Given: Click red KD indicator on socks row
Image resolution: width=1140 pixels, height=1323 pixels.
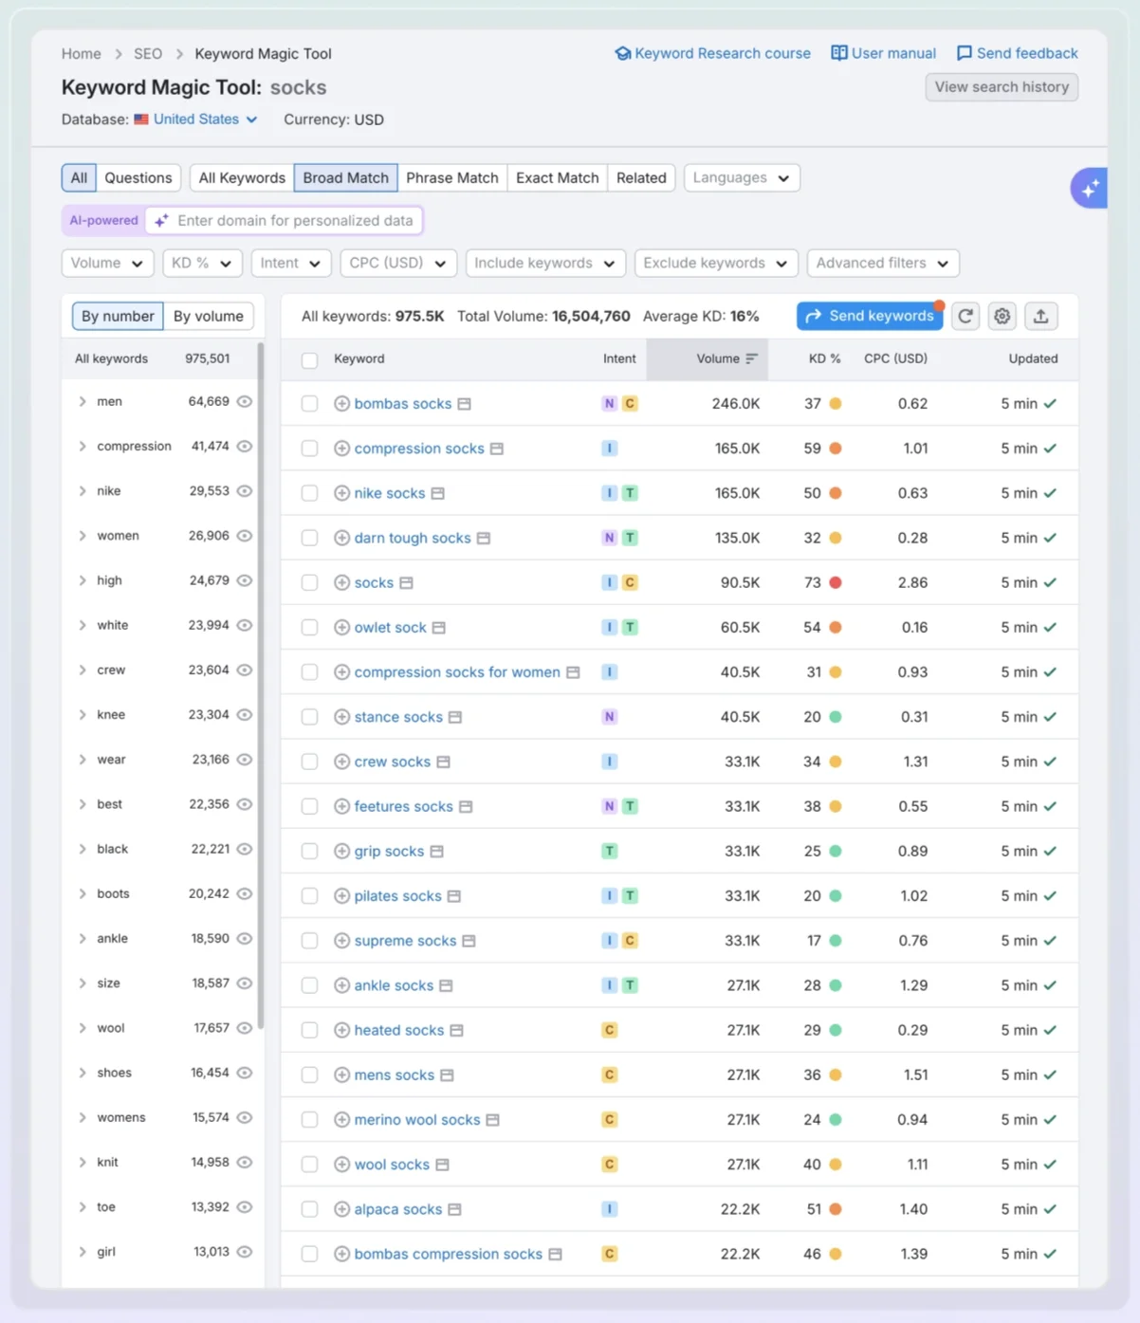Looking at the screenshot, I should pyautogui.click(x=836, y=583).
